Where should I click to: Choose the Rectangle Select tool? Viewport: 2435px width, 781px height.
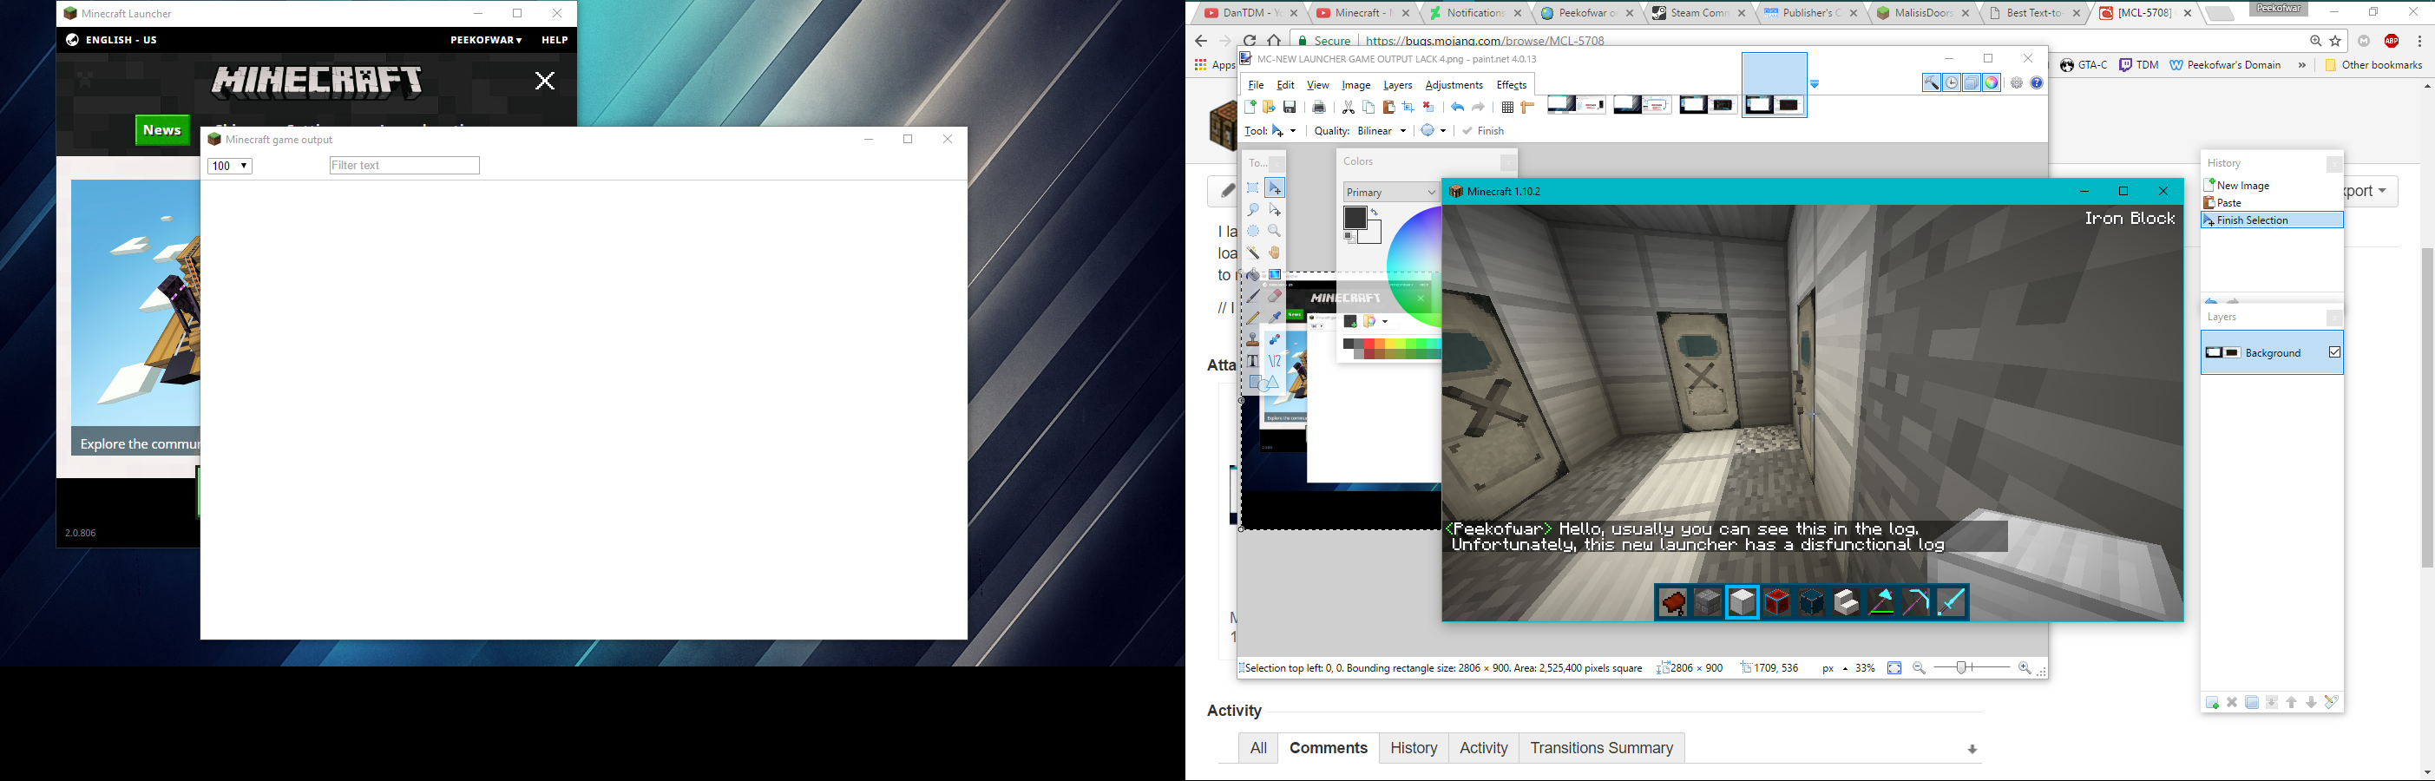1253,188
